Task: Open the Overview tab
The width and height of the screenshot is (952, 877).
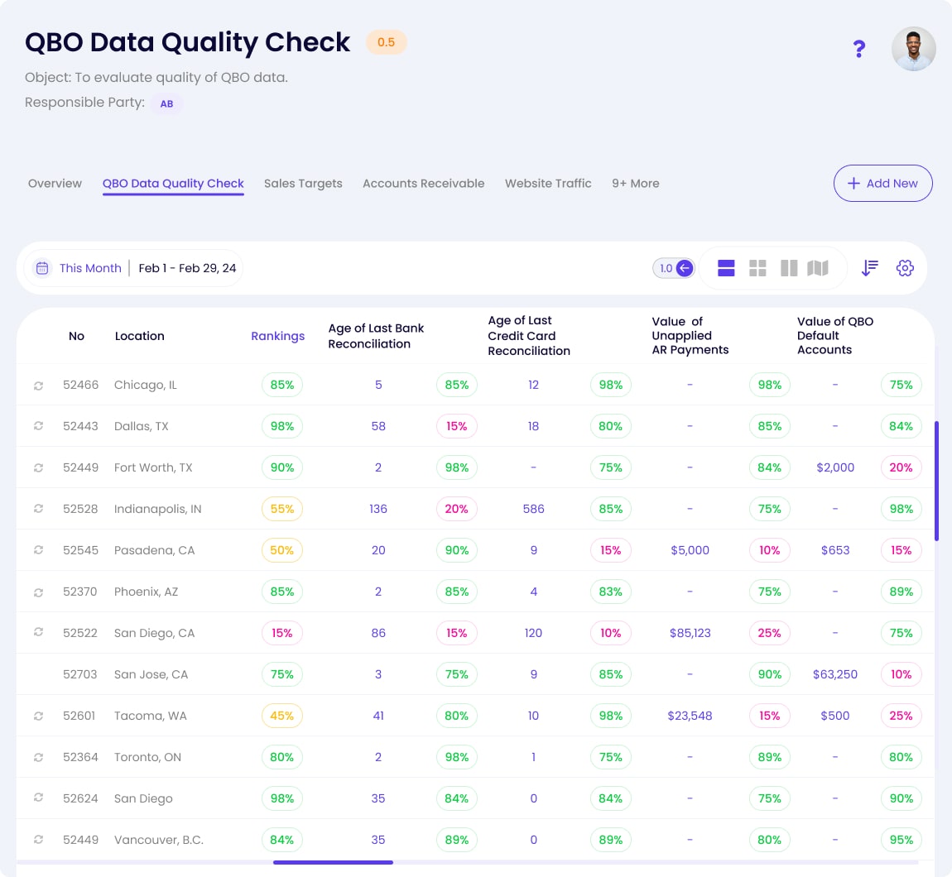Action: tap(55, 184)
